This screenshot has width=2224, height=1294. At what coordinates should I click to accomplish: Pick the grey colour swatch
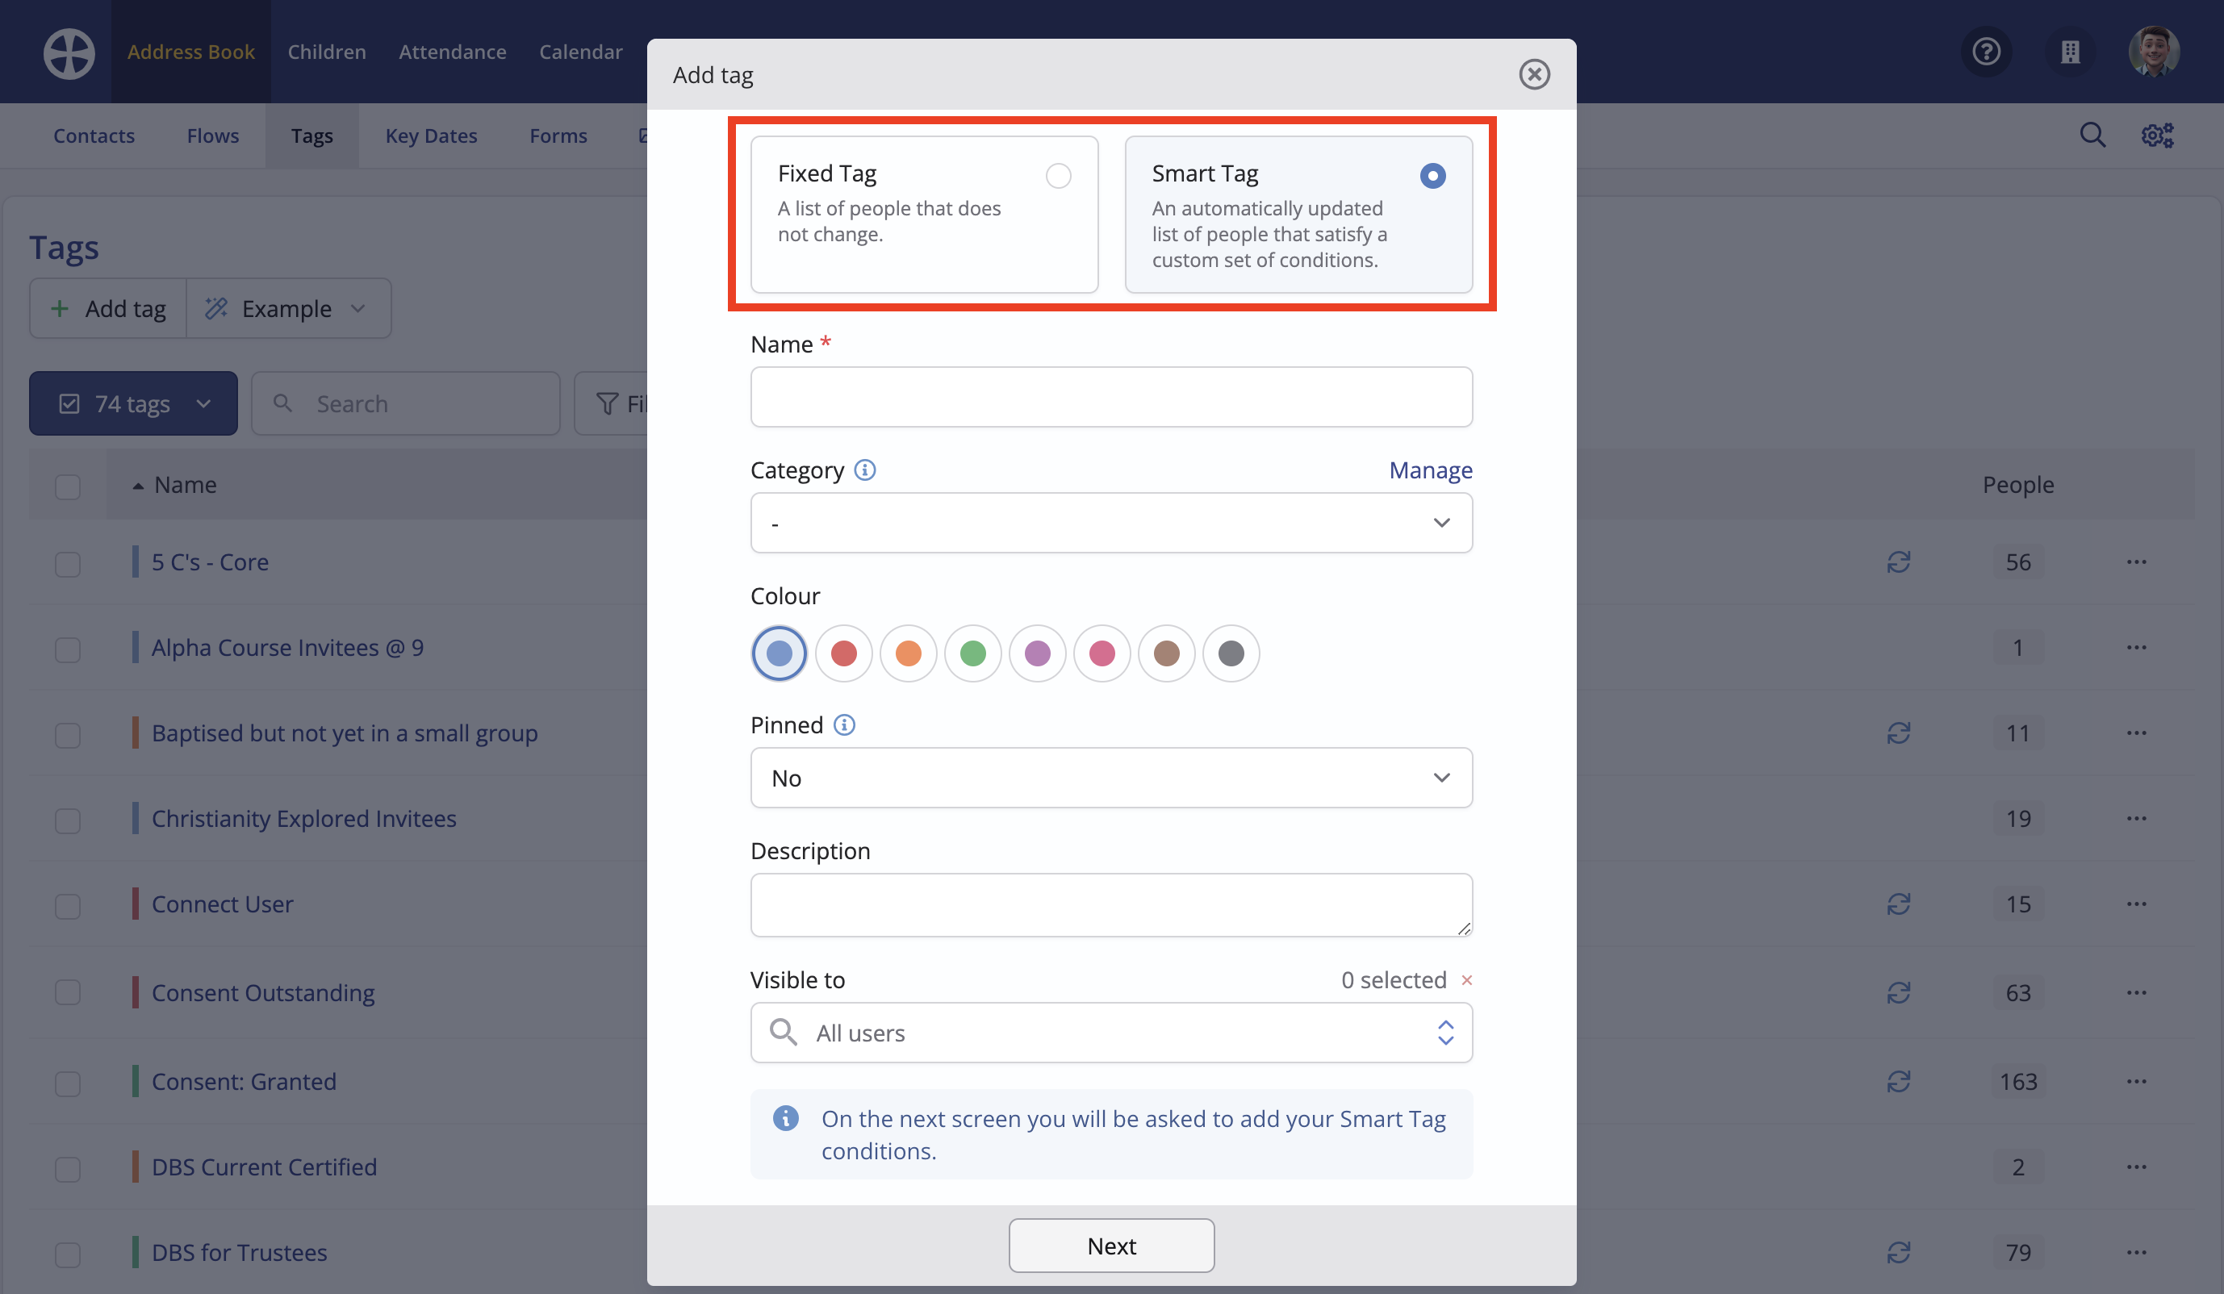(x=1231, y=653)
